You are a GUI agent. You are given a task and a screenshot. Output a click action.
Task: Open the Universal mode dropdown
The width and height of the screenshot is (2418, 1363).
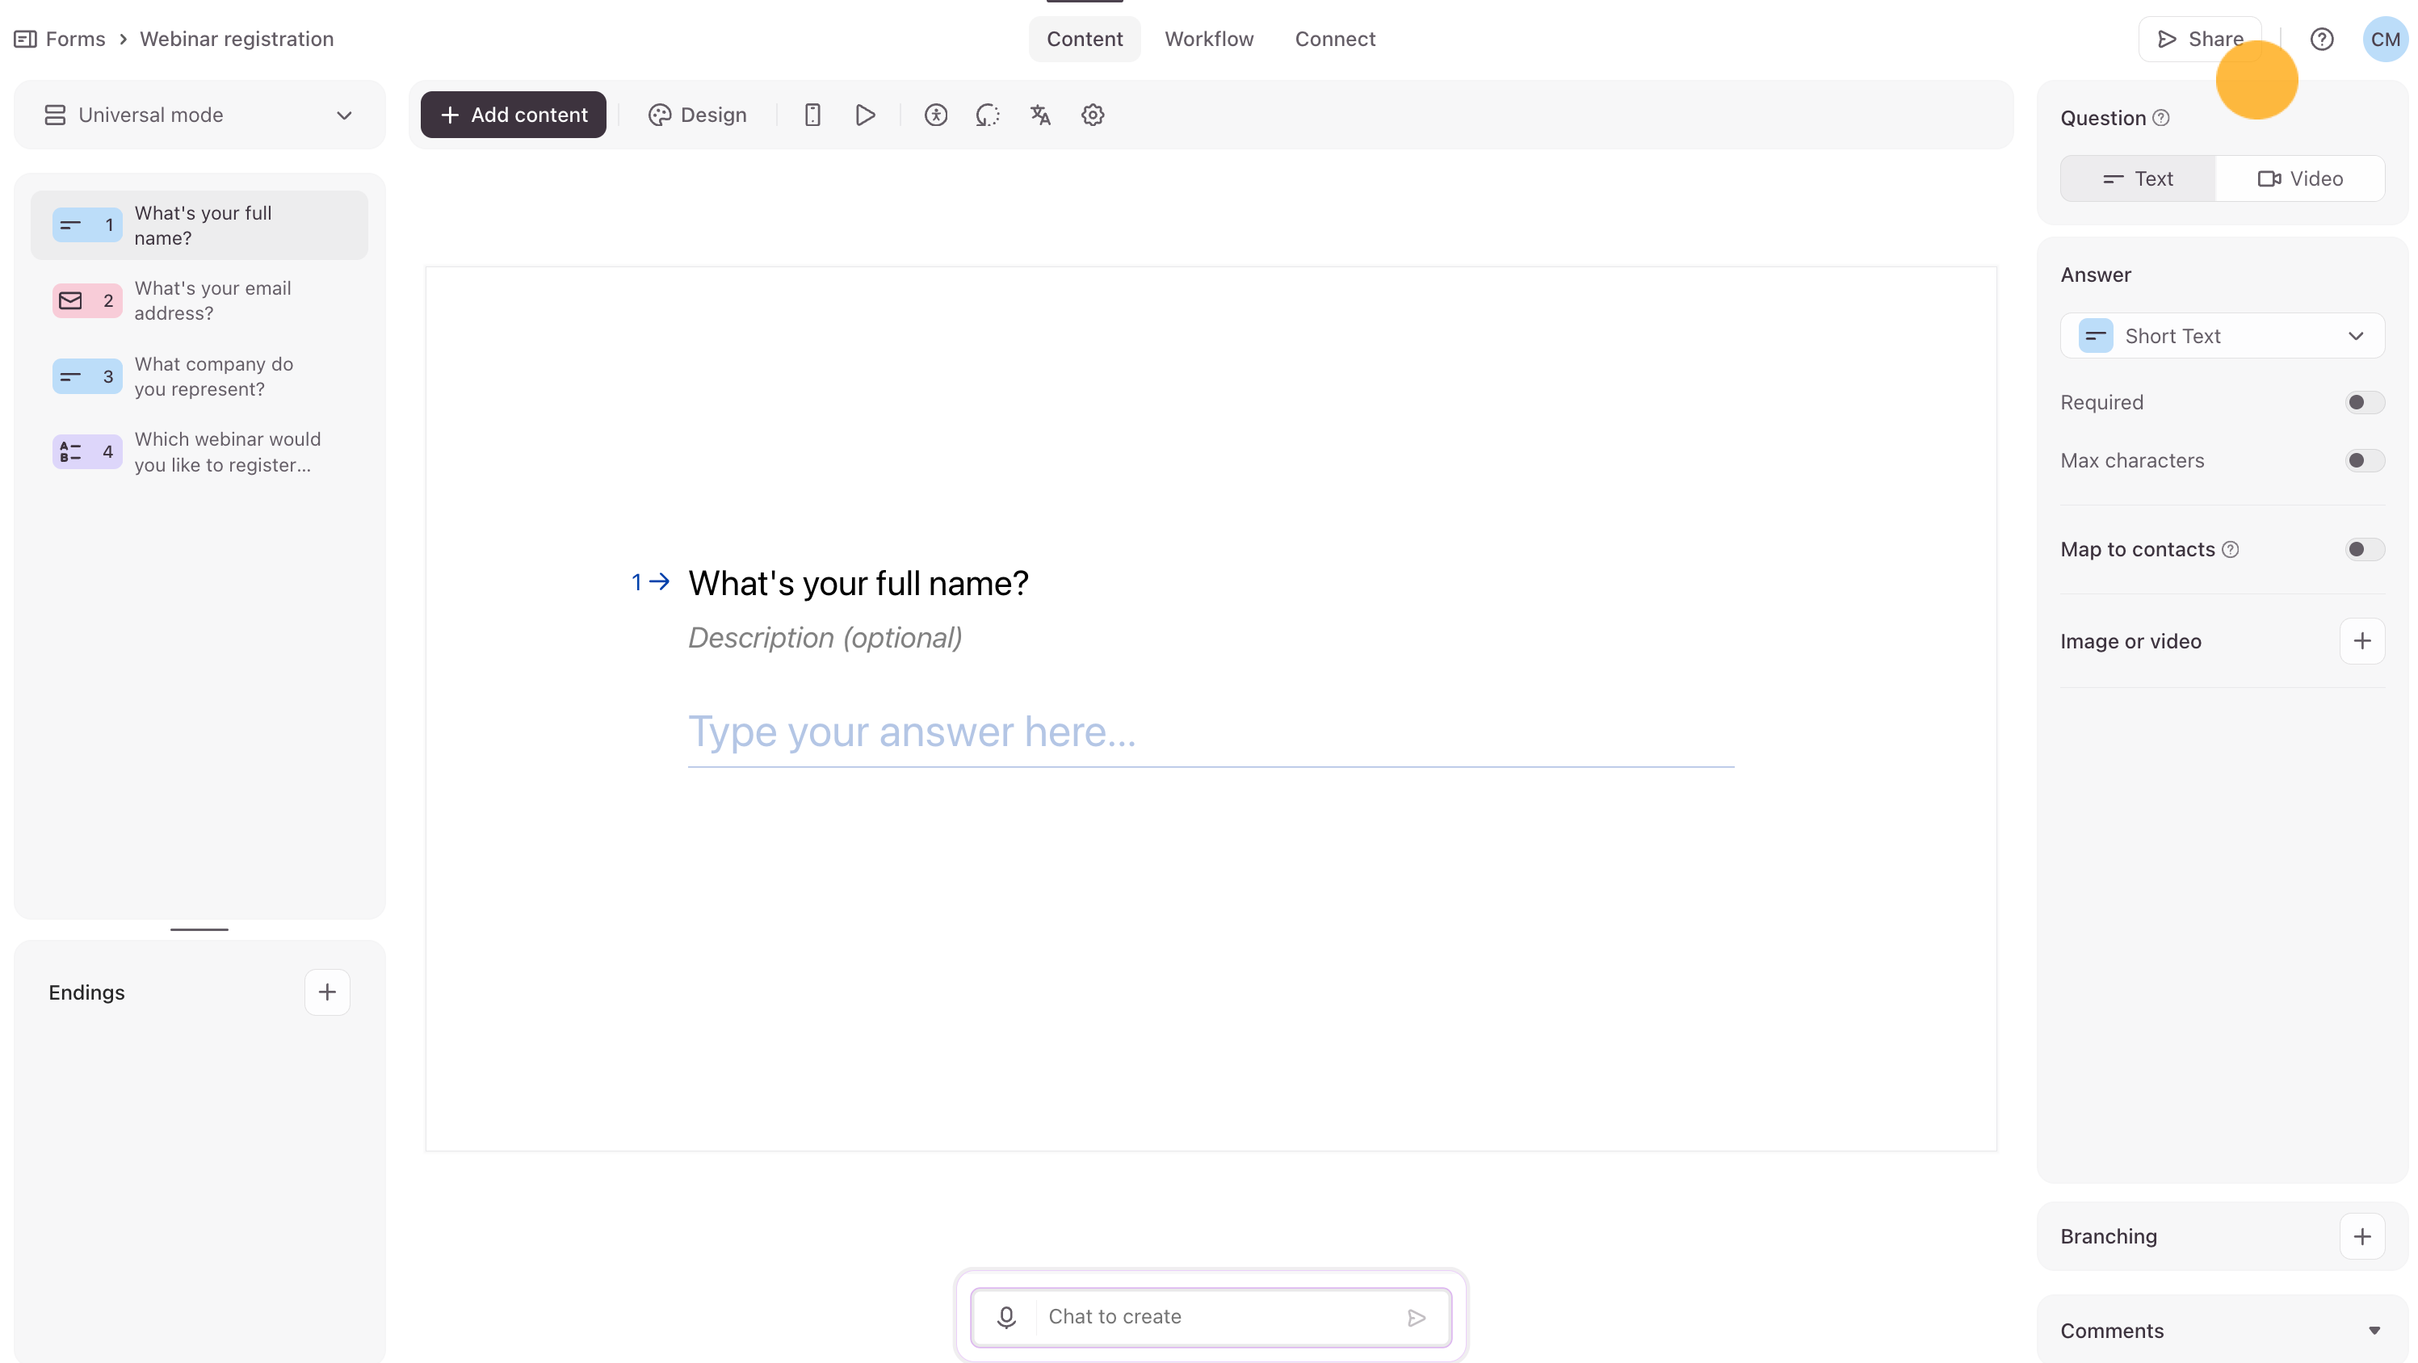tap(199, 115)
